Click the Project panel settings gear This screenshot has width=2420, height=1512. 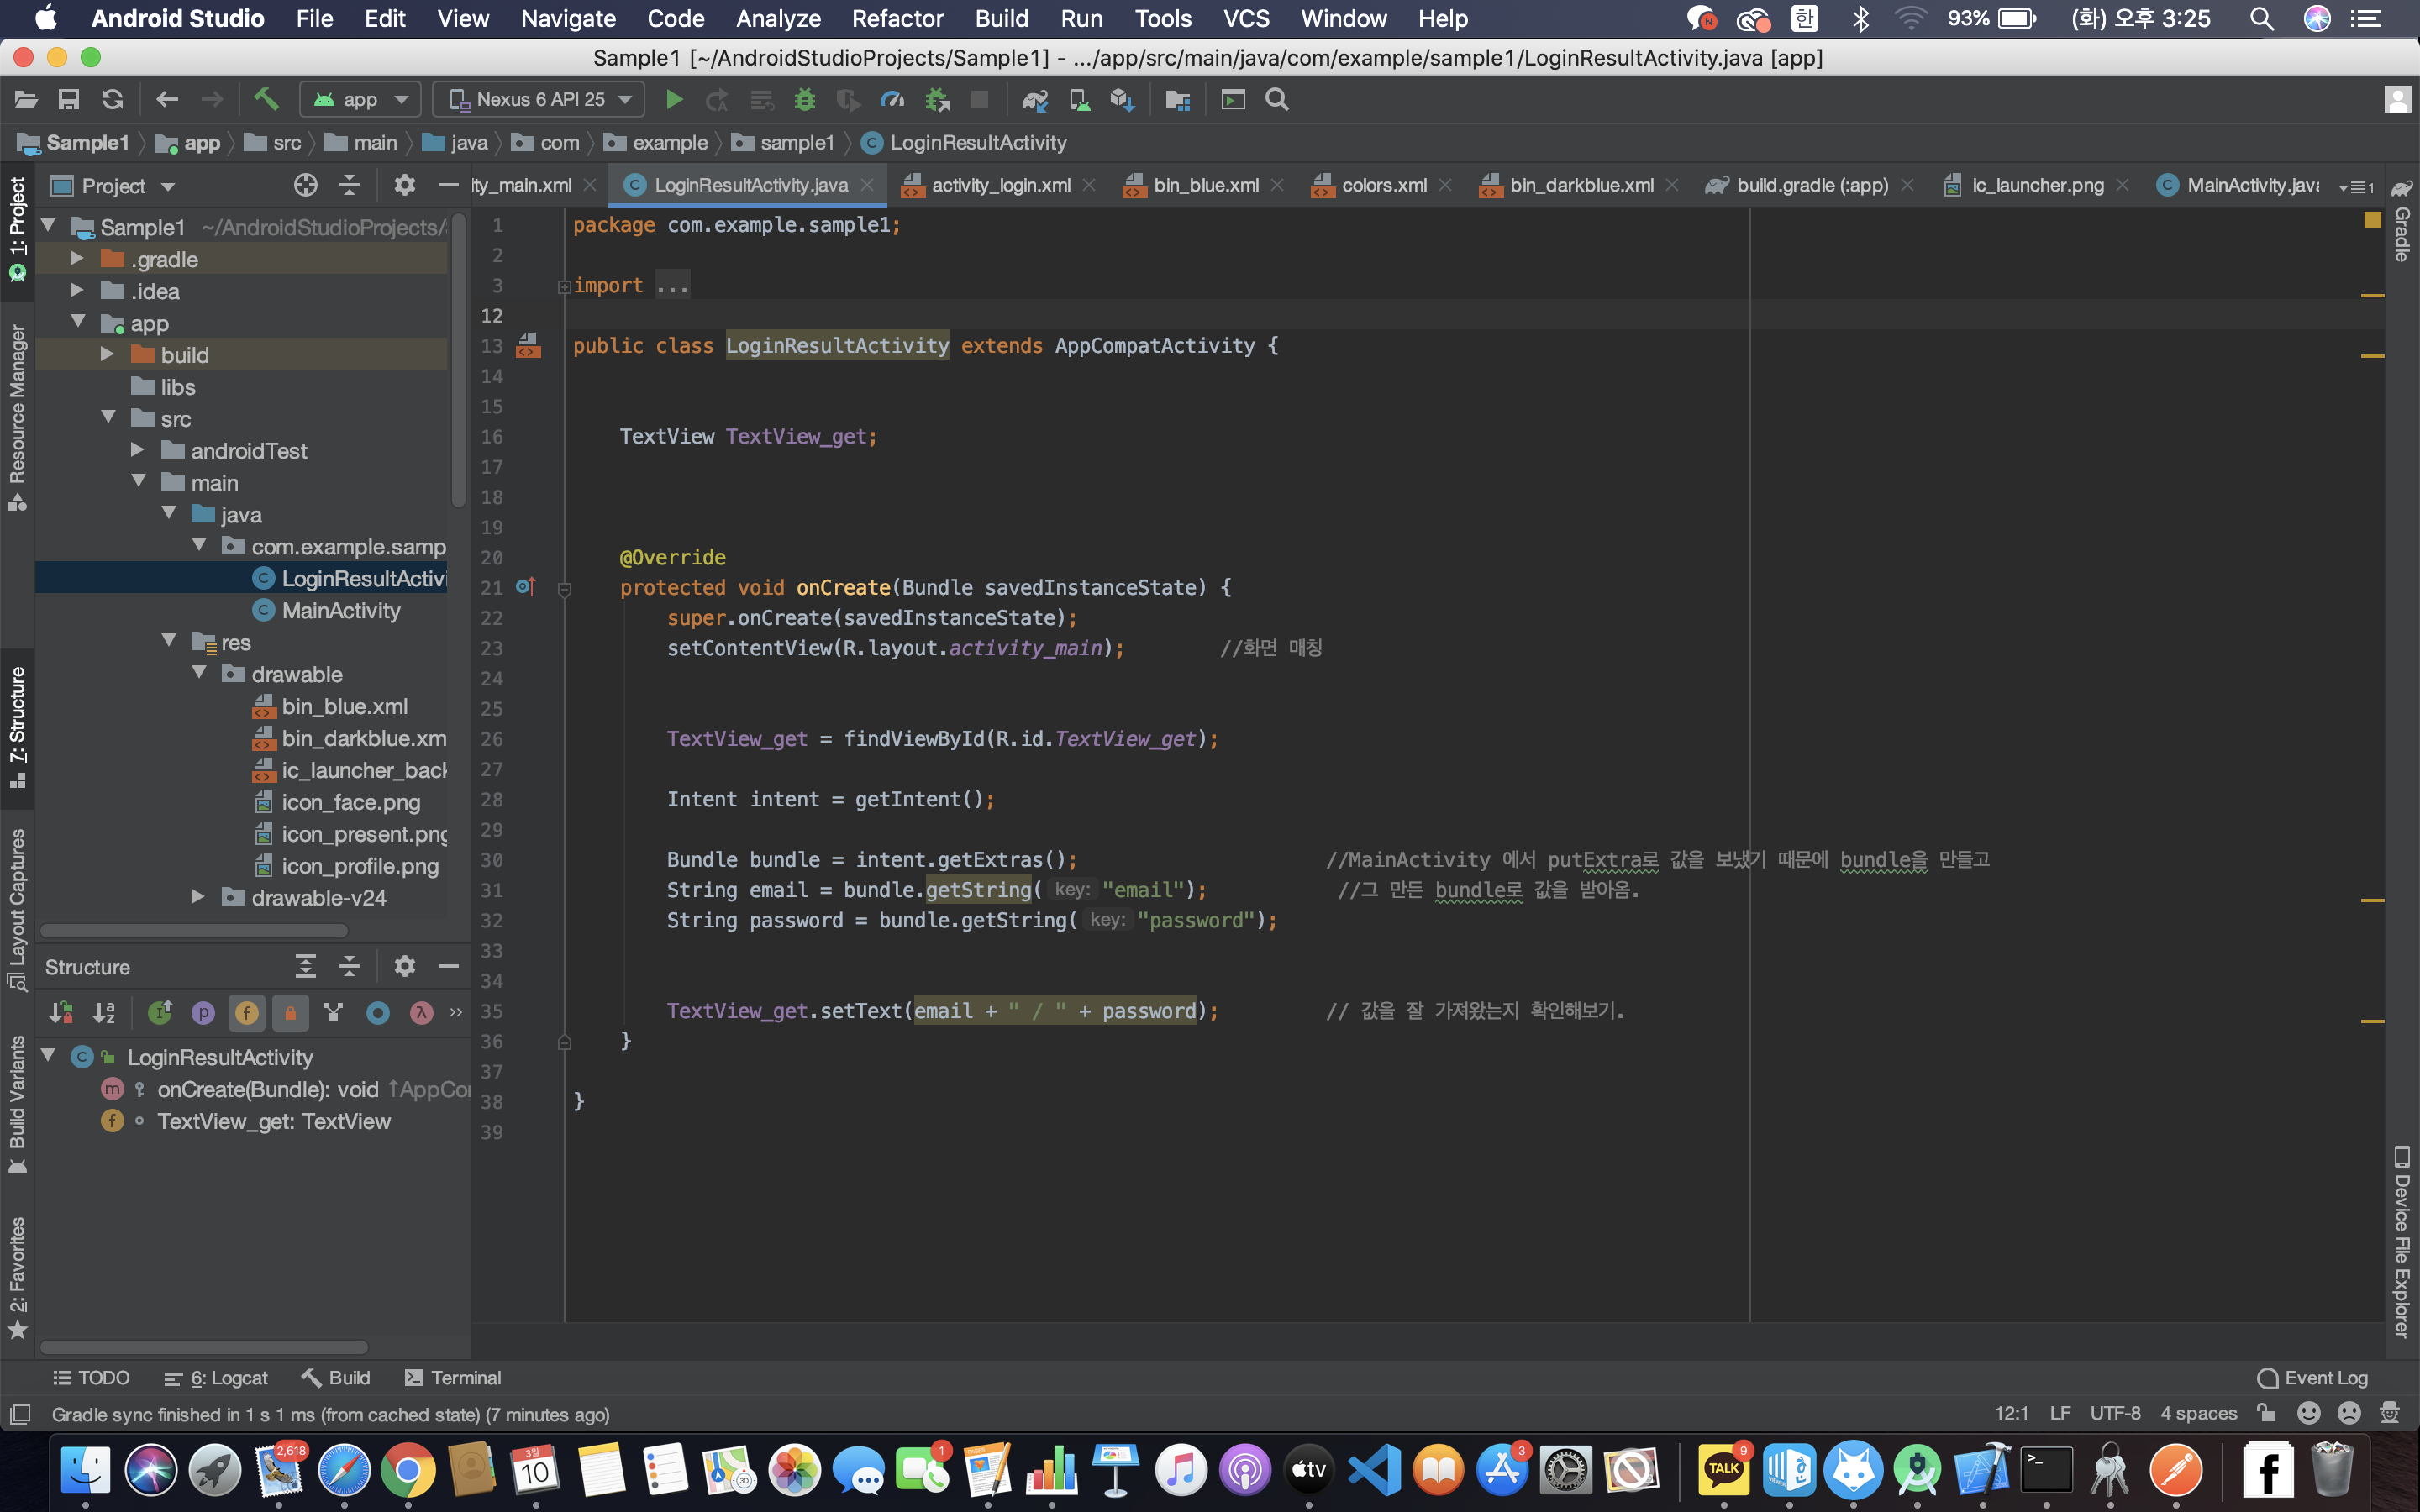pyautogui.click(x=404, y=185)
